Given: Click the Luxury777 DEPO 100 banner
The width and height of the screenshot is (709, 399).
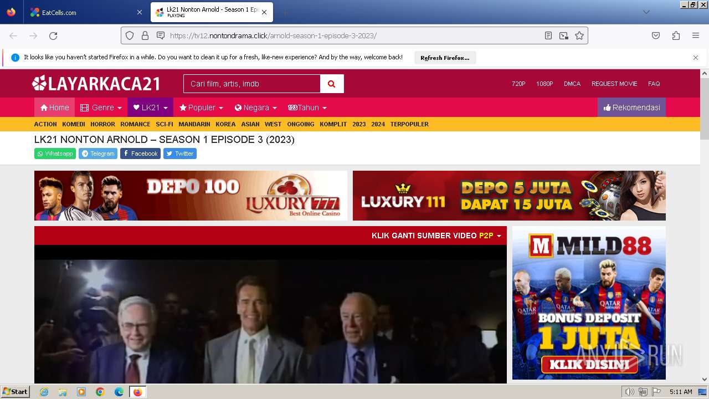Looking at the screenshot, I should point(191,196).
